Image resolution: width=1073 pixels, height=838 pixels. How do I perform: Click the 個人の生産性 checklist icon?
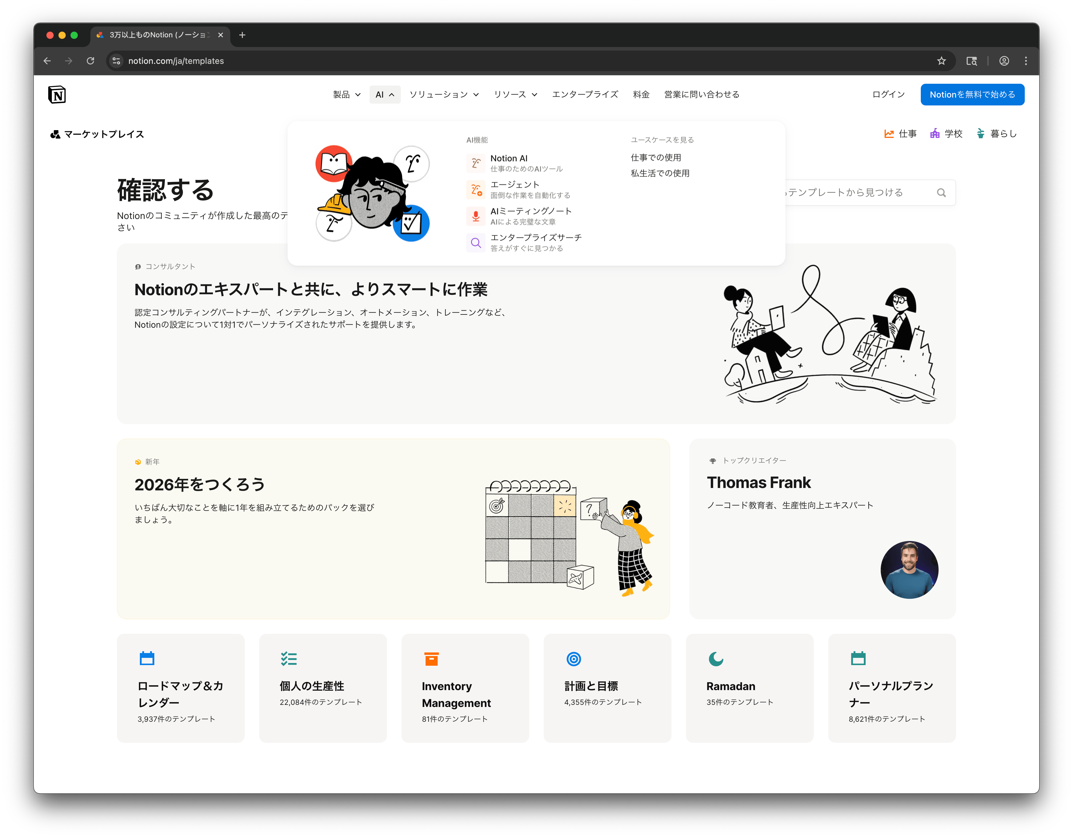pos(289,658)
